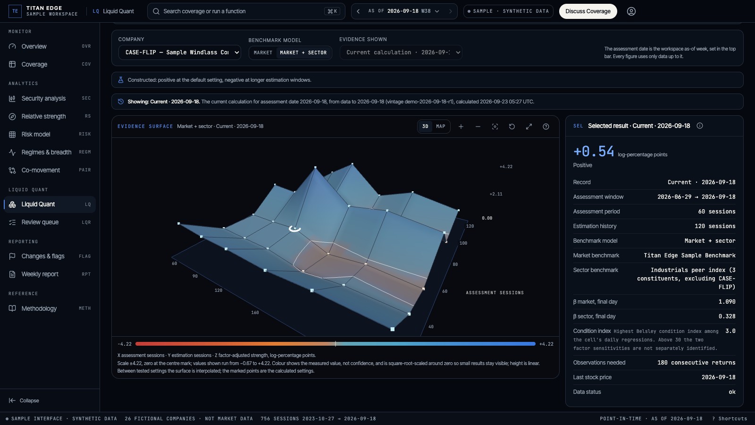
Task: Click the β sector value 0.328
Action: point(727,316)
